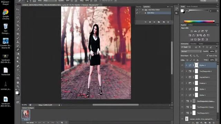The height and width of the screenshot is (124, 221).
Task: Open the Dolgu value dropdown arrow
Action: click(x=216, y=60)
